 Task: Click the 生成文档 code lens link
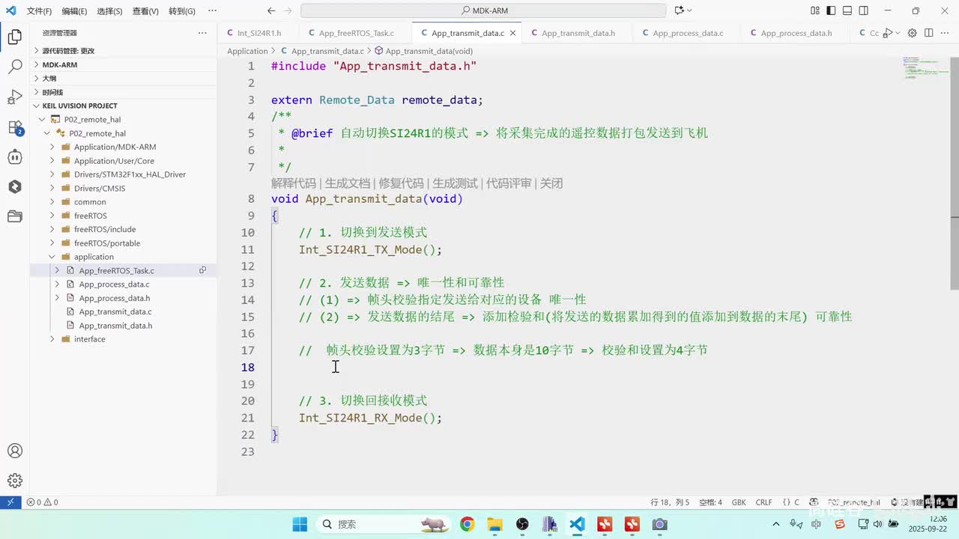[x=348, y=183]
